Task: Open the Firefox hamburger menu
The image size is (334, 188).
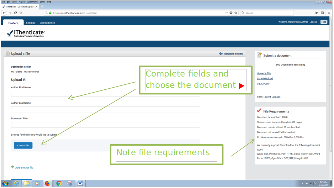Action: click(329, 13)
